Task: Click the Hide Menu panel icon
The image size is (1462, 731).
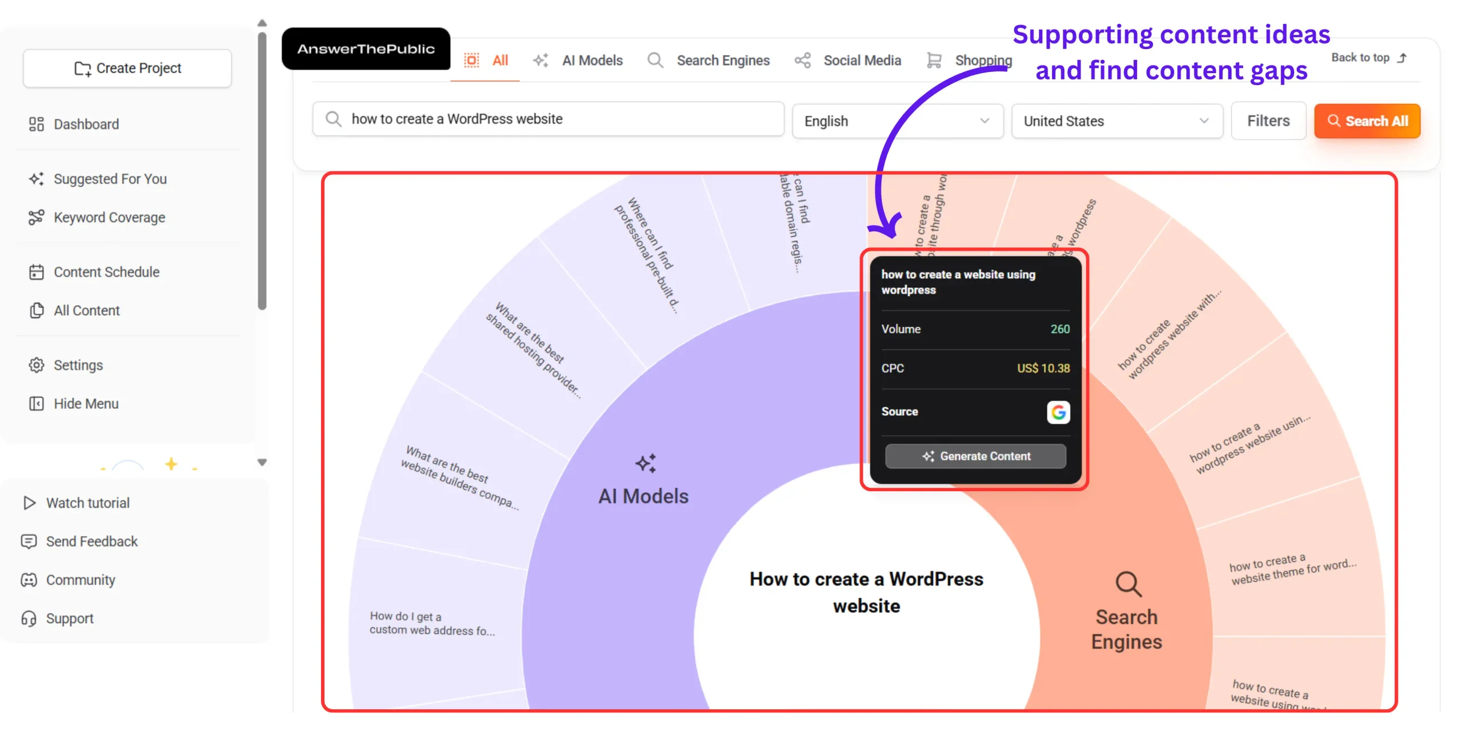Action: [37, 404]
